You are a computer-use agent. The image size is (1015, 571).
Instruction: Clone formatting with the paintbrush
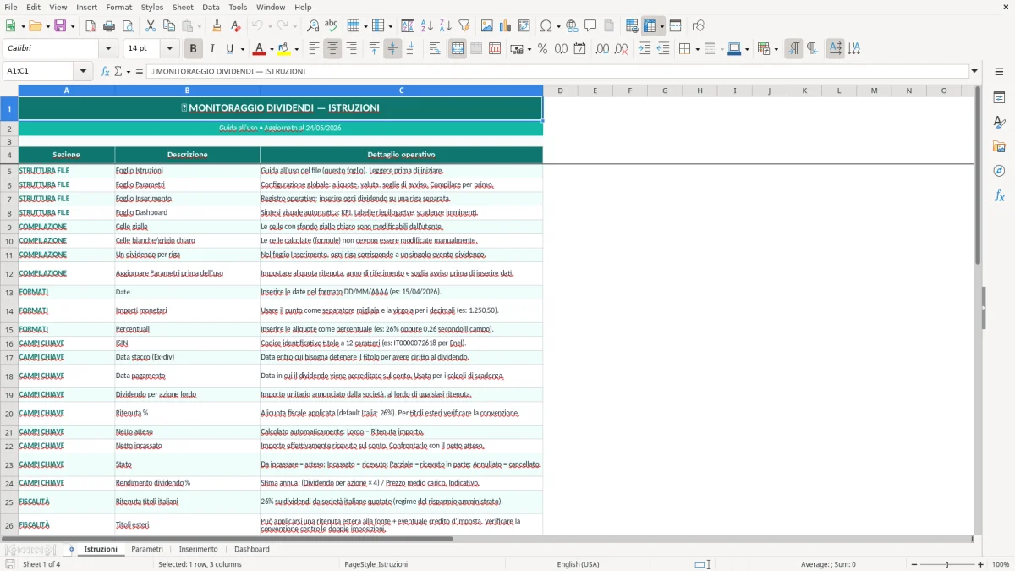(x=217, y=26)
